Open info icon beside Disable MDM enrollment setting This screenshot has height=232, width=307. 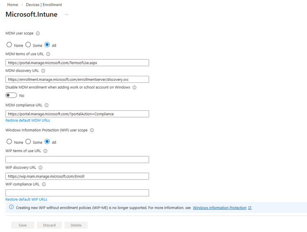pos(135,87)
